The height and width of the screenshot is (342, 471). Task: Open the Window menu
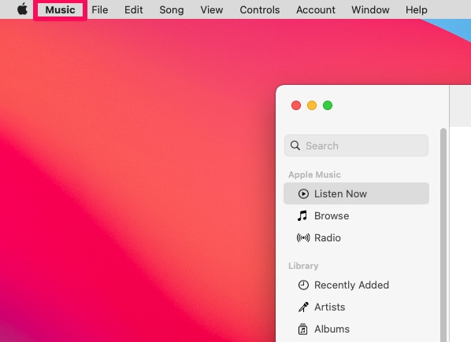pyautogui.click(x=370, y=10)
